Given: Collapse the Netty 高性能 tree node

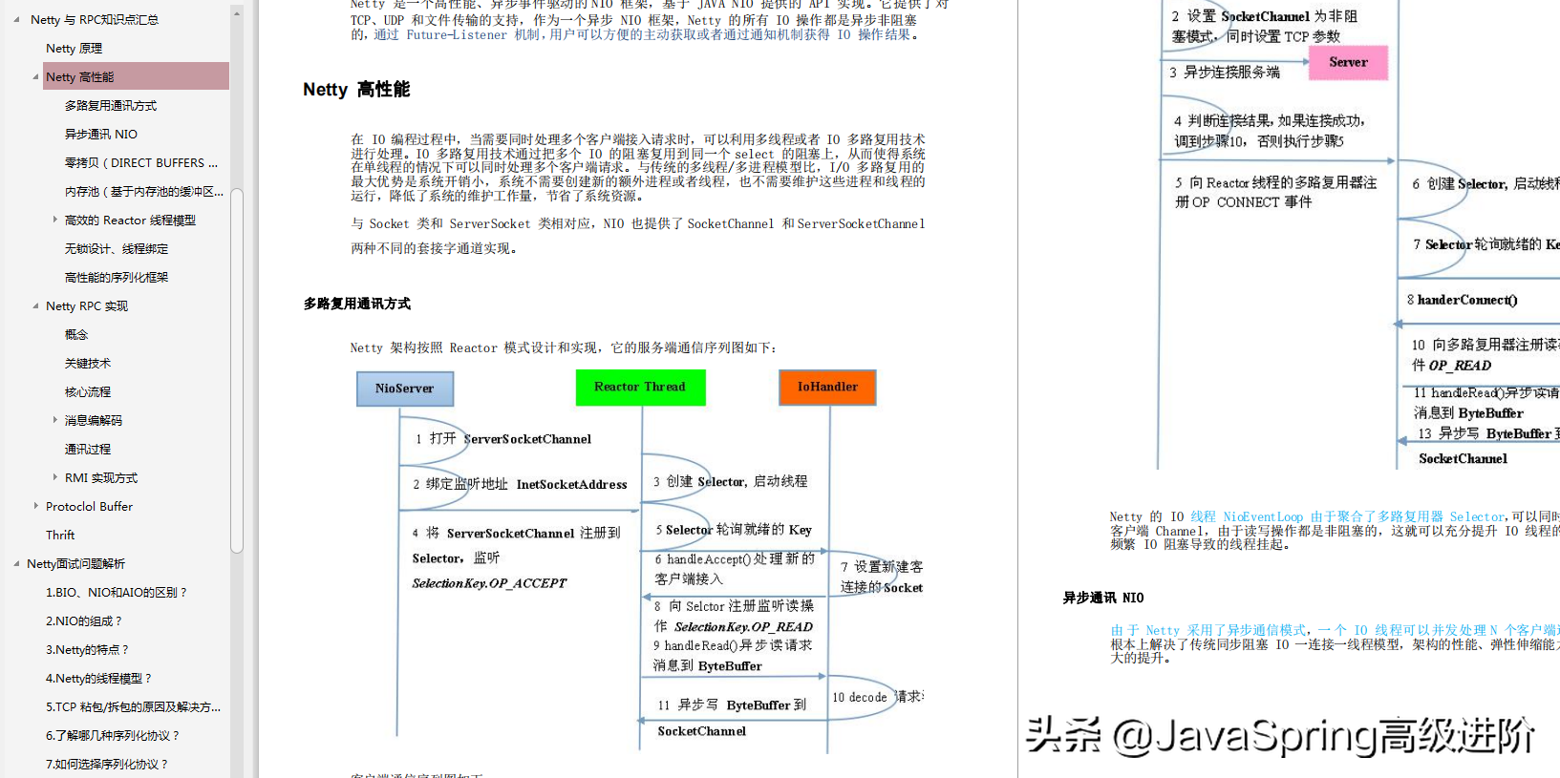Looking at the screenshot, I should coord(35,76).
